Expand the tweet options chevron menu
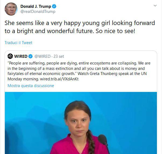162x154 pixels. coord(155,6)
